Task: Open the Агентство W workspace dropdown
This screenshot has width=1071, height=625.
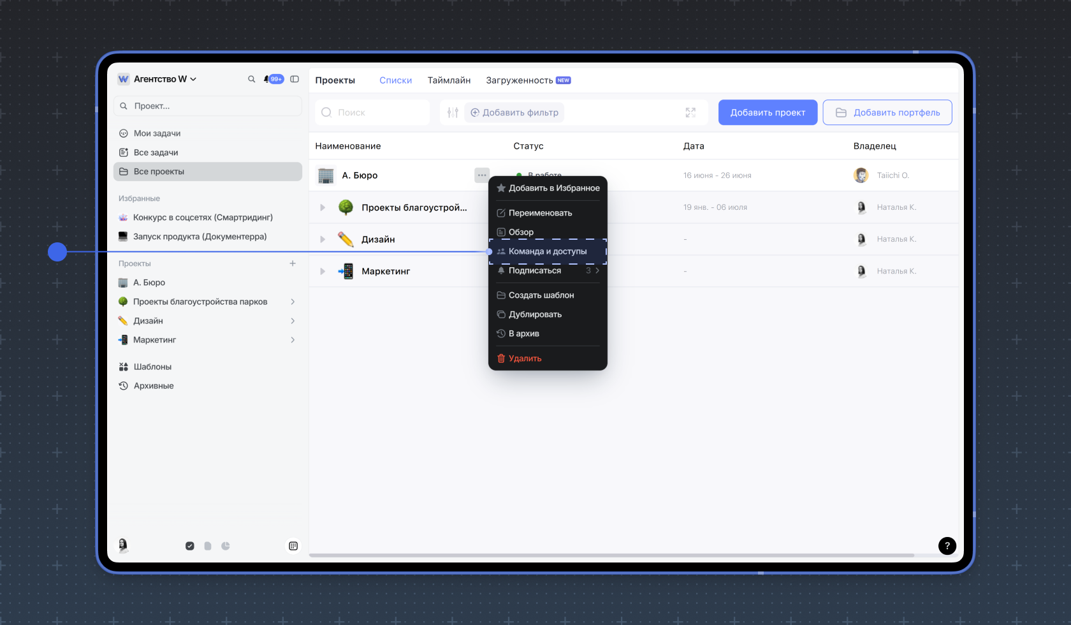Action: (158, 79)
